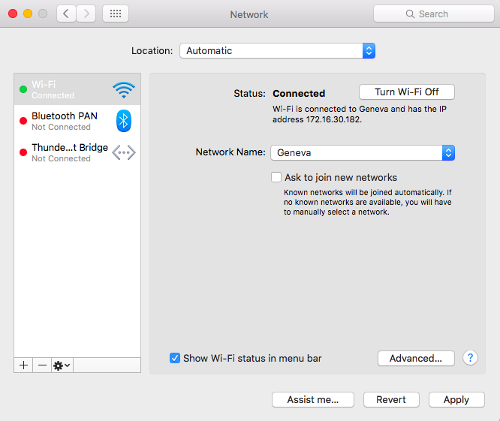Enable Ask to join new networks

(x=276, y=178)
